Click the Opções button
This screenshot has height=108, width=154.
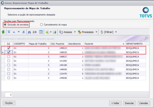(x=9, y=103)
